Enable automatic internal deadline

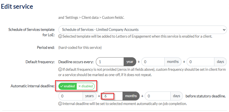click(67, 86)
